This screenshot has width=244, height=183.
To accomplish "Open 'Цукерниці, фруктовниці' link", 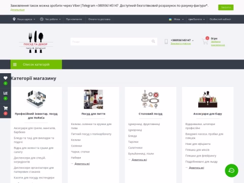I will [144, 124].
